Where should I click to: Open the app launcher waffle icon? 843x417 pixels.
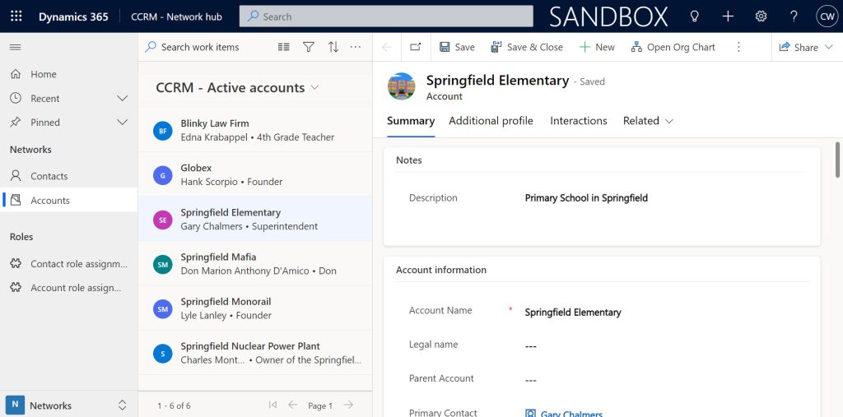coord(16,16)
